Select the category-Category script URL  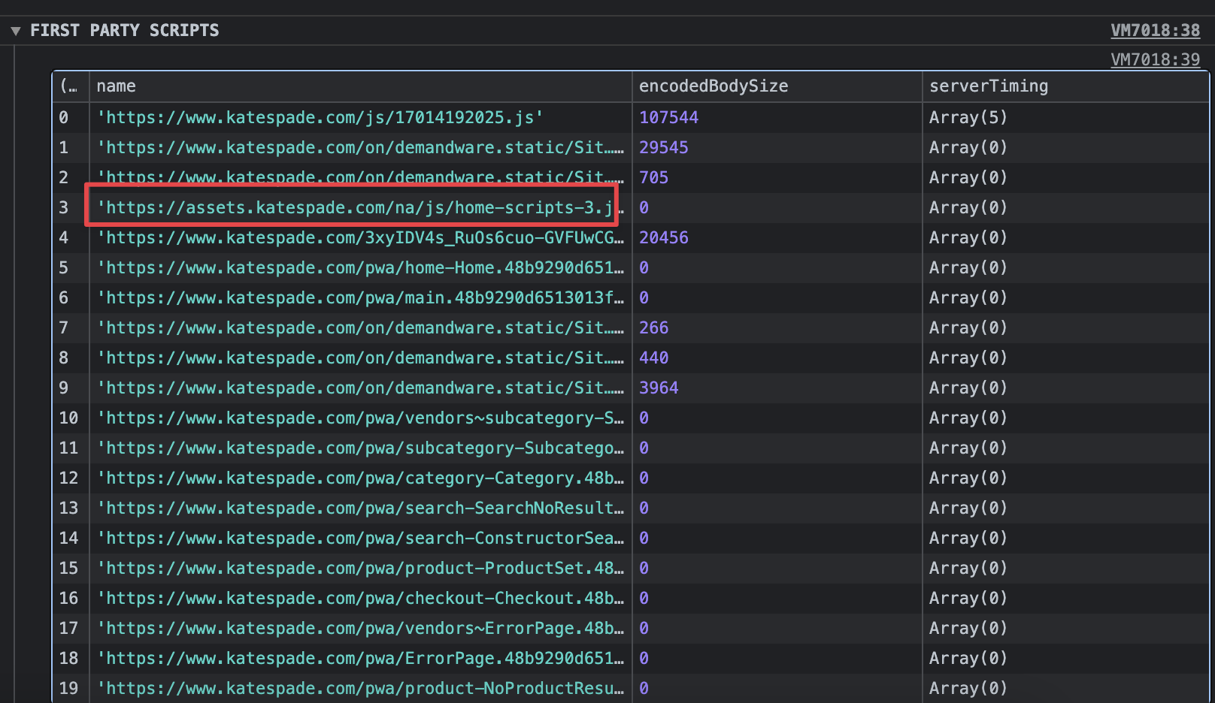click(360, 478)
